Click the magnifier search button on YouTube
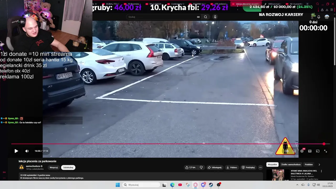 click(206, 17)
